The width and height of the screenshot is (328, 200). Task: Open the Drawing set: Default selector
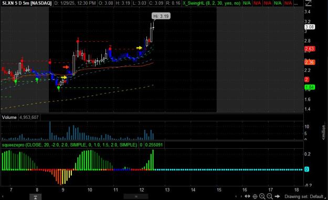(x=304, y=196)
